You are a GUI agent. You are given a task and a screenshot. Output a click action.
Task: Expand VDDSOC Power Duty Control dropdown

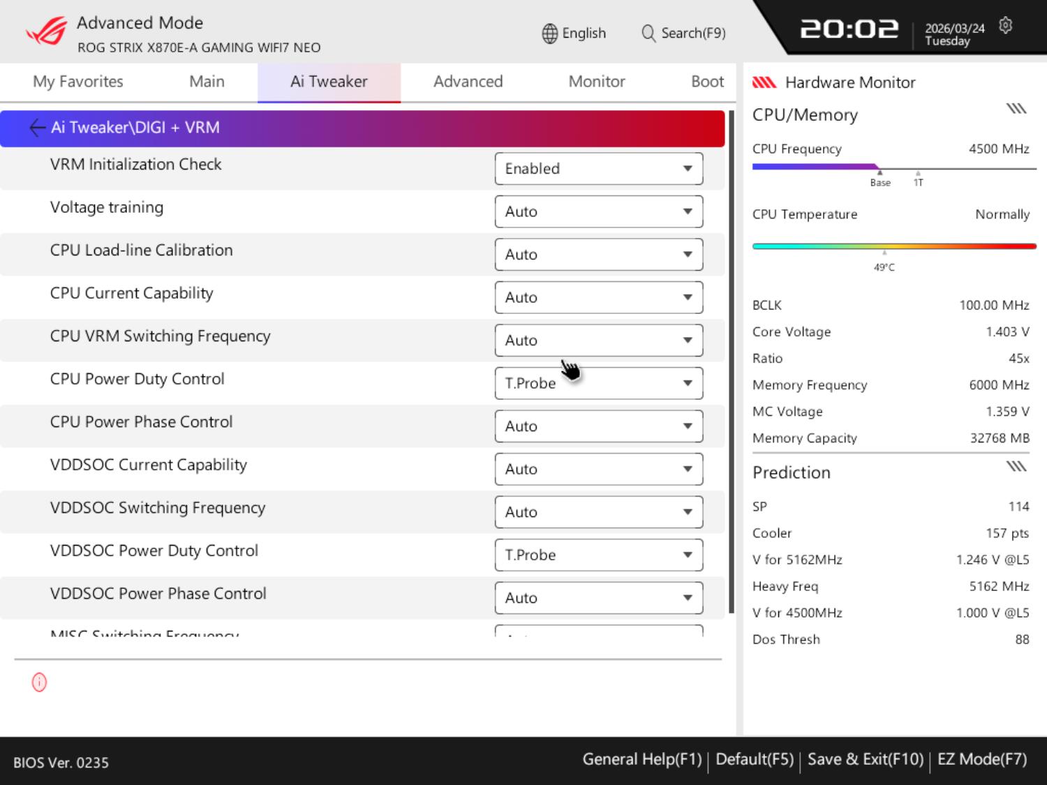point(598,555)
